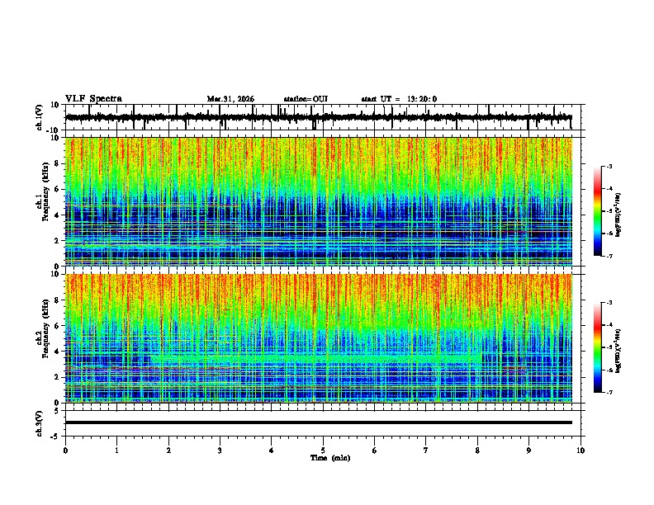The image size is (654, 505).
Task: Click the black ch.3(V) flat trace line
Action: [318, 422]
